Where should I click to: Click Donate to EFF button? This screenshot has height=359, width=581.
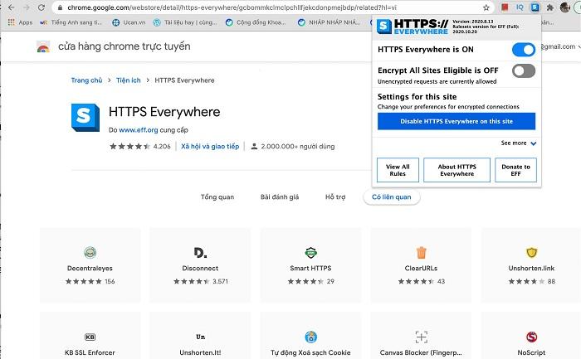pyautogui.click(x=515, y=170)
